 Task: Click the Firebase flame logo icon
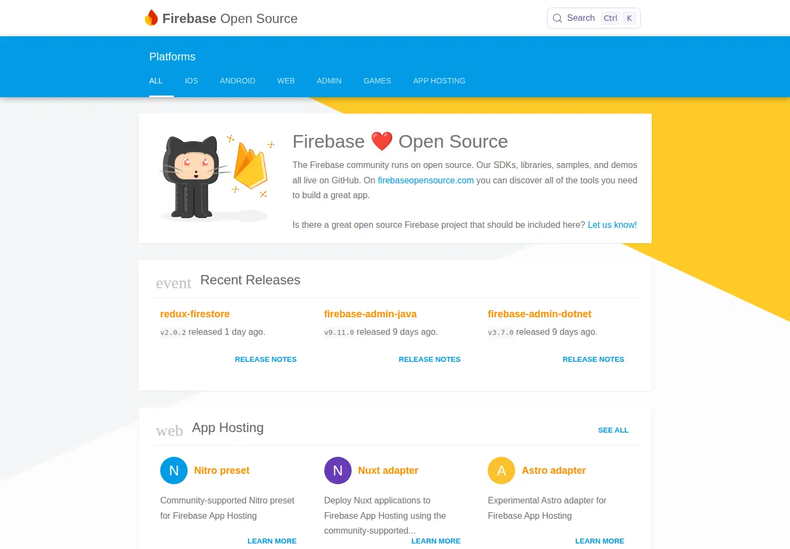[x=151, y=18]
